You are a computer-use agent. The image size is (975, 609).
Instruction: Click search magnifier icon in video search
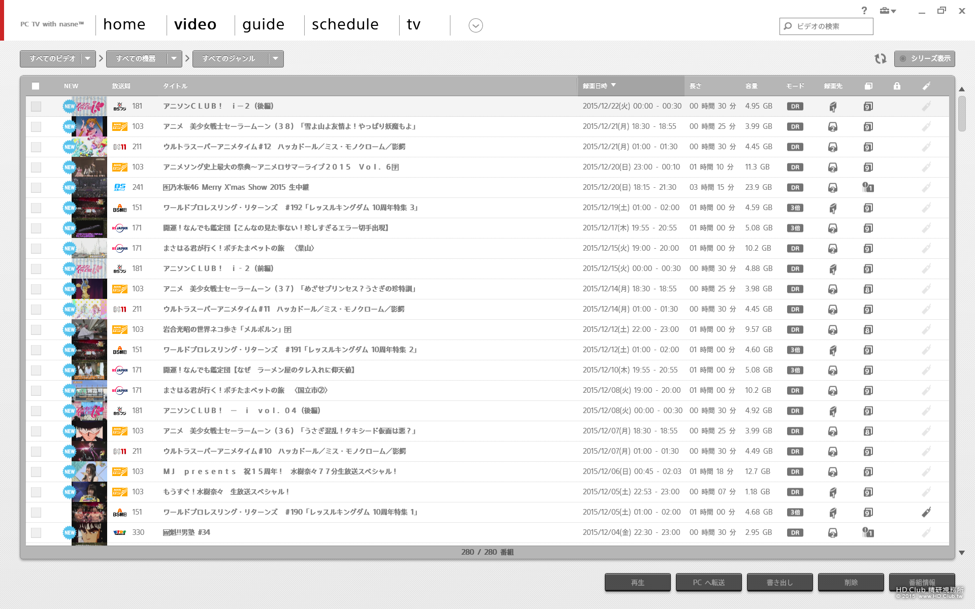pos(788,26)
